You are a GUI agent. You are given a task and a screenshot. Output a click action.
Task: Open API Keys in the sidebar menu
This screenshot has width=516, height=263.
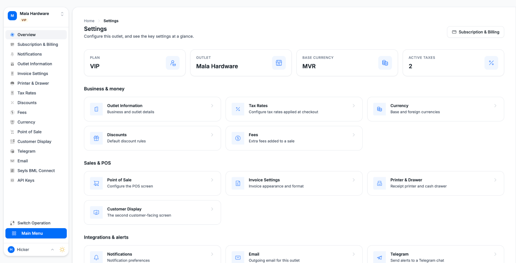tap(36, 180)
